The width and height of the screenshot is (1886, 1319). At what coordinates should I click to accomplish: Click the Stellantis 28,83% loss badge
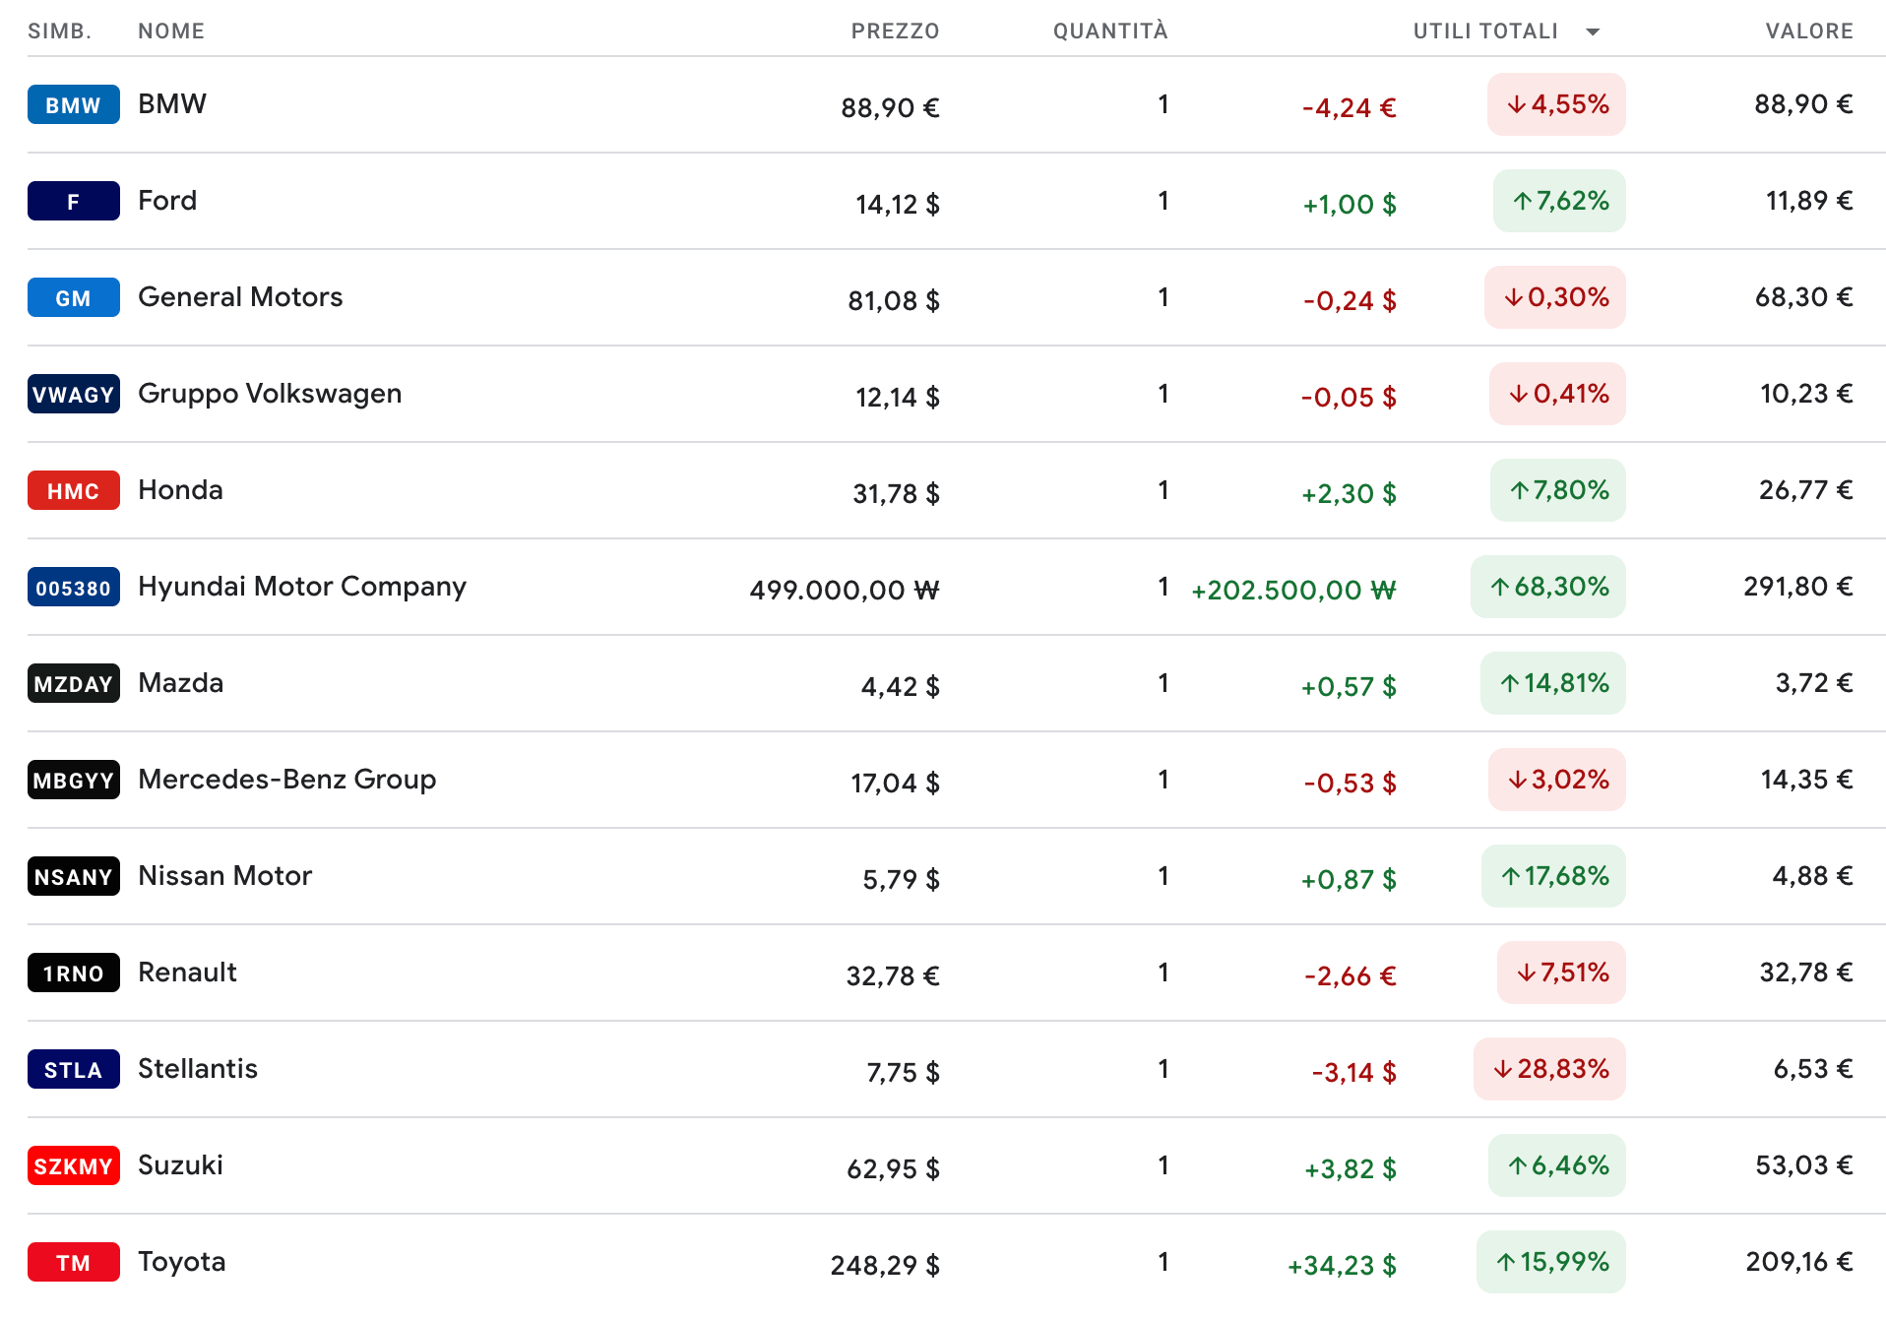coord(1549,1069)
